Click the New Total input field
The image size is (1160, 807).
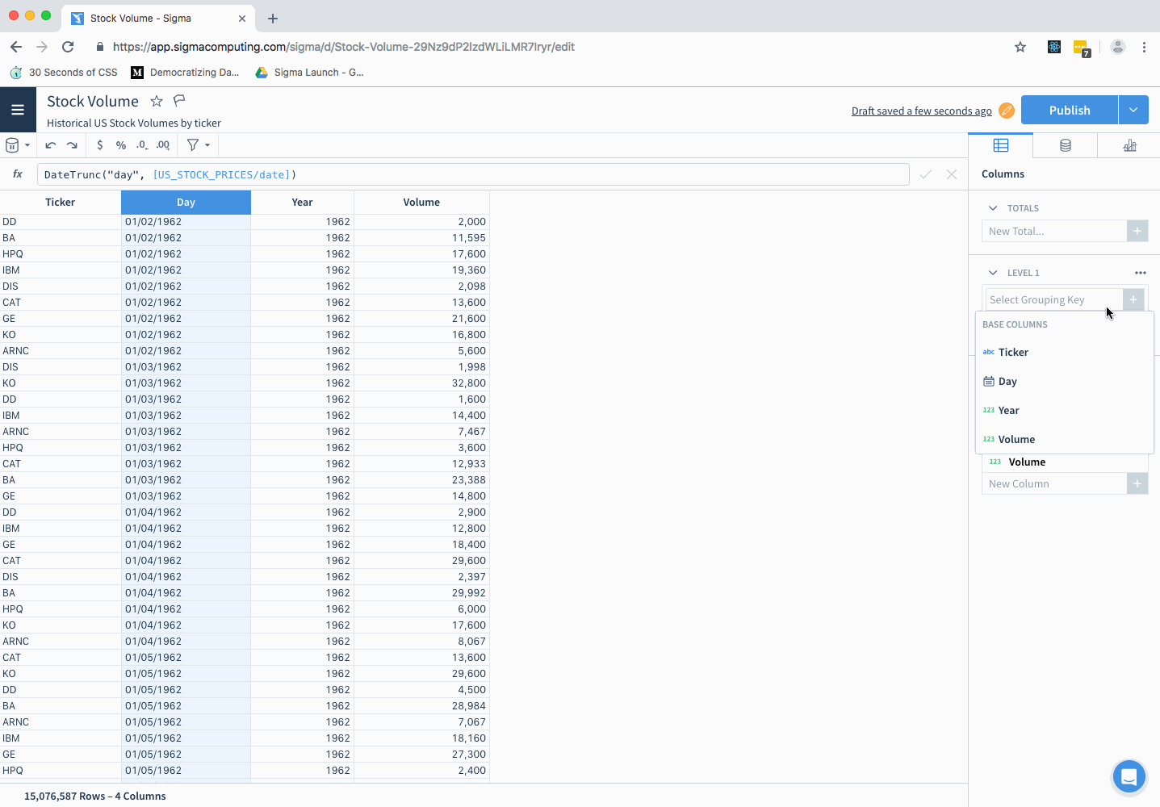(x=1054, y=231)
